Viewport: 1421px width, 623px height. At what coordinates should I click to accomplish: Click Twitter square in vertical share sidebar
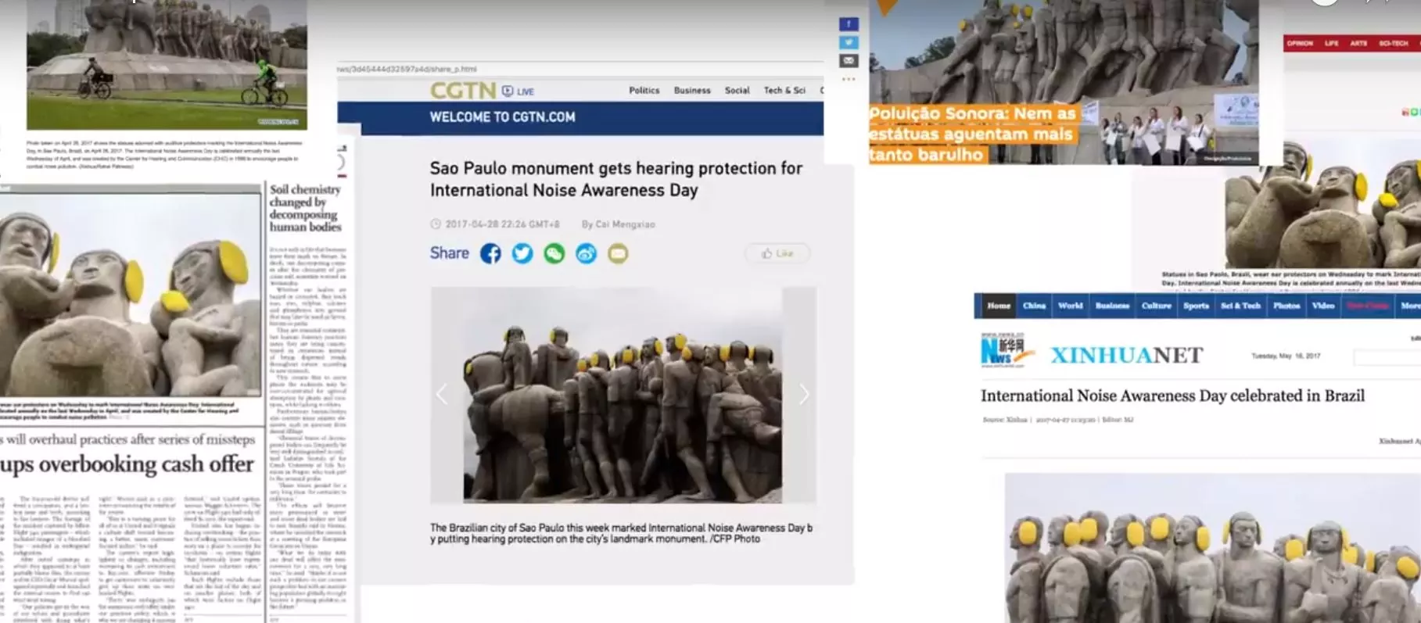[x=849, y=42]
